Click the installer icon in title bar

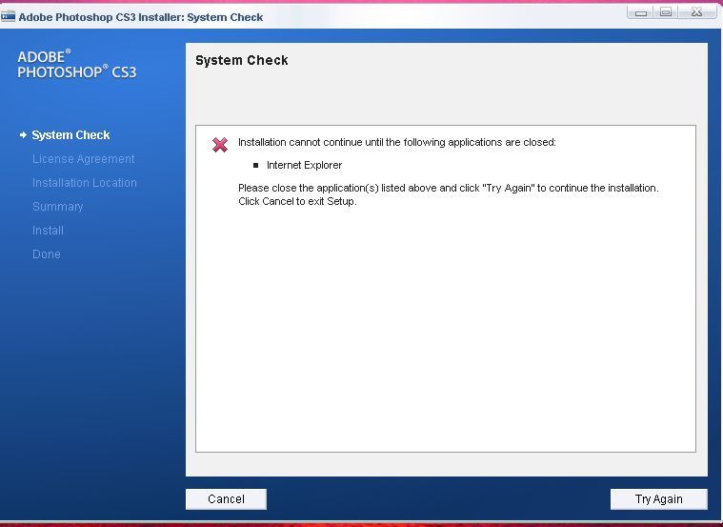[8, 17]
